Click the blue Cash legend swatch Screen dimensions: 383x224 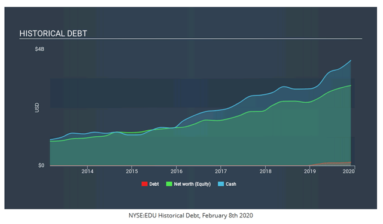tap(221, 184)
